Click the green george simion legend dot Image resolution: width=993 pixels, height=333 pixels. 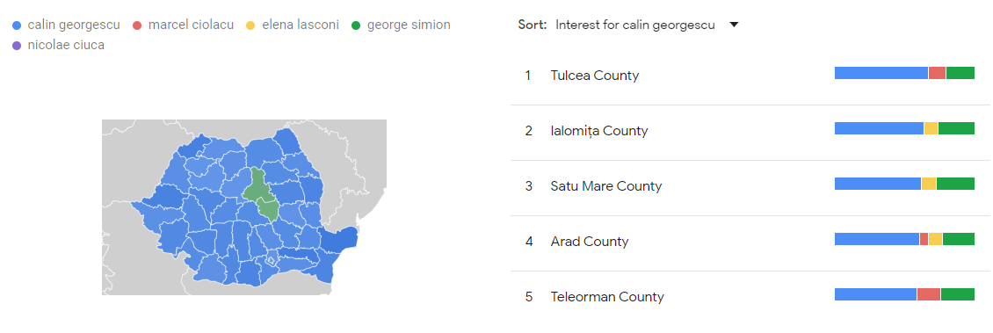tap(356, 25)
